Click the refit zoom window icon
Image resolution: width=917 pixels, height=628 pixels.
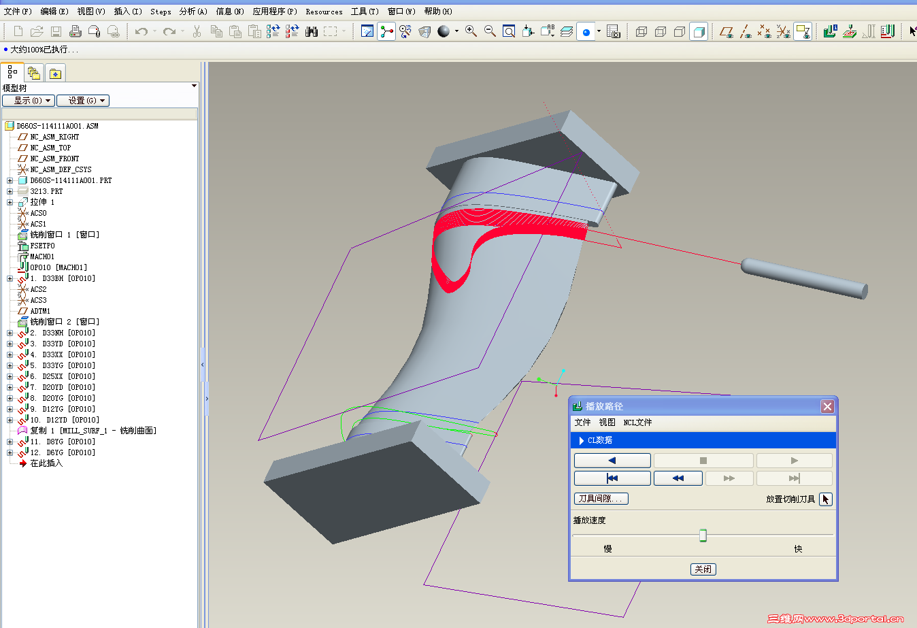coord(509,31)
